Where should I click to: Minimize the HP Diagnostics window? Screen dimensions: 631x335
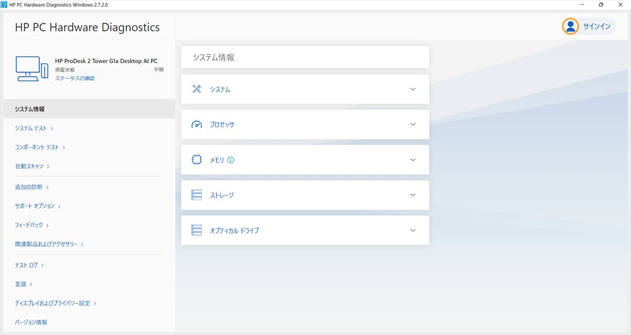point(582,5)
